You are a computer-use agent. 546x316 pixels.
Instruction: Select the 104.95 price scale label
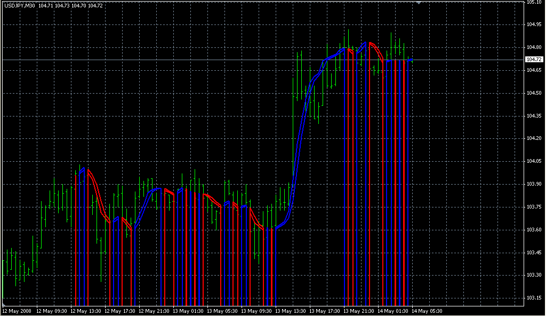(x=534, y=24)
